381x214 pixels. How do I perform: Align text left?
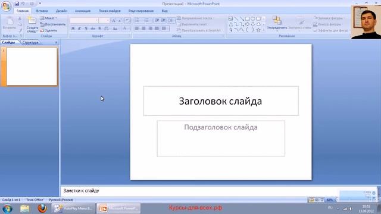137,29
